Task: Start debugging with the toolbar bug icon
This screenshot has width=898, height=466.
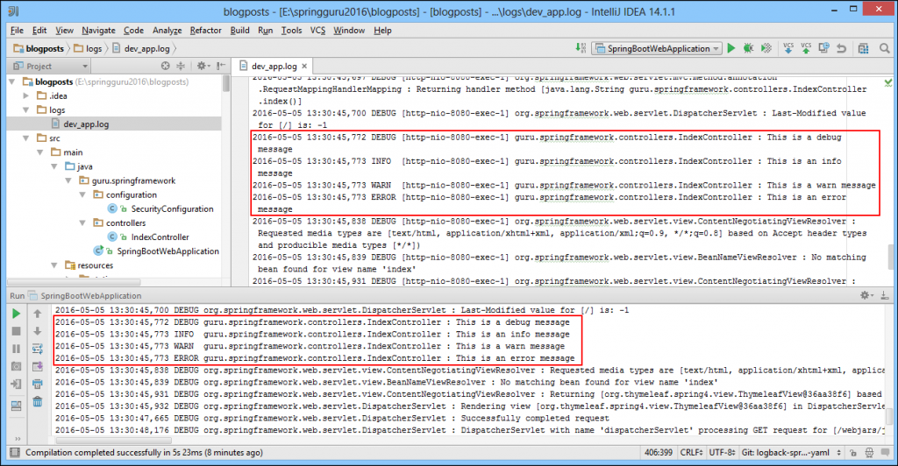Action: pyautogui.click(x=749, y=48)
